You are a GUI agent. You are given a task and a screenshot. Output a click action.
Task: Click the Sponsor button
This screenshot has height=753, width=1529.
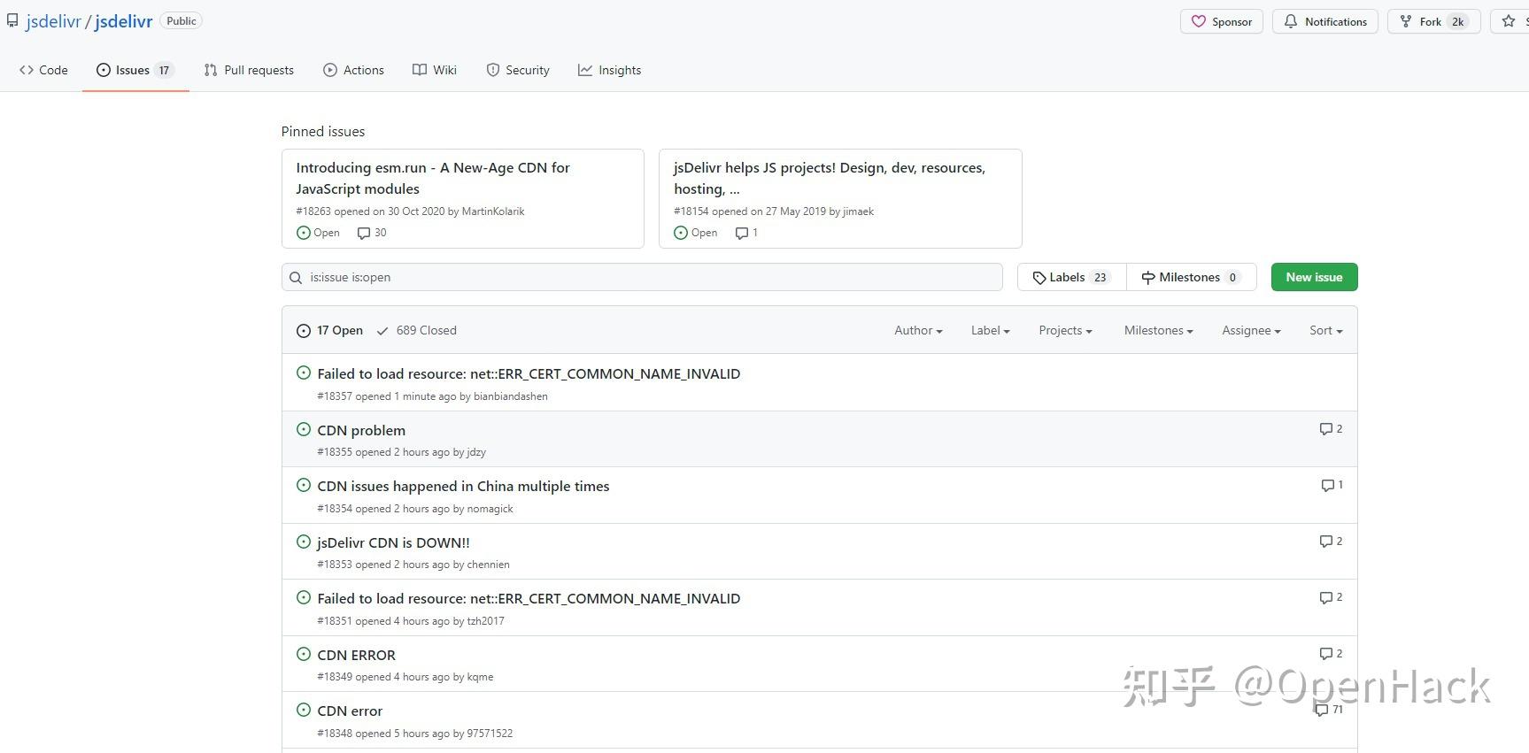pyautogui.click(x=1221, y=21)
